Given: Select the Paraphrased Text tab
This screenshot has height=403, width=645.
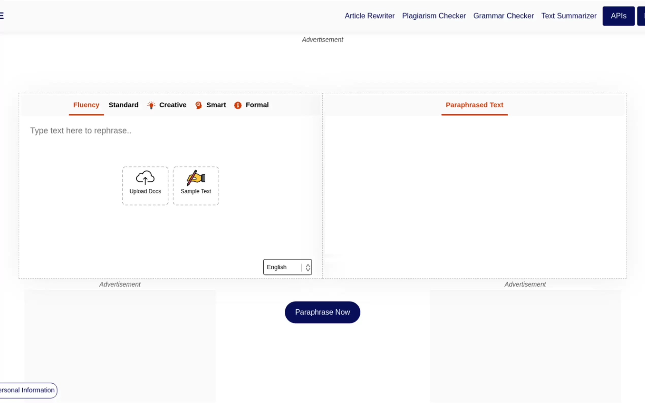Looking at the screenshot, I should 474,105.
